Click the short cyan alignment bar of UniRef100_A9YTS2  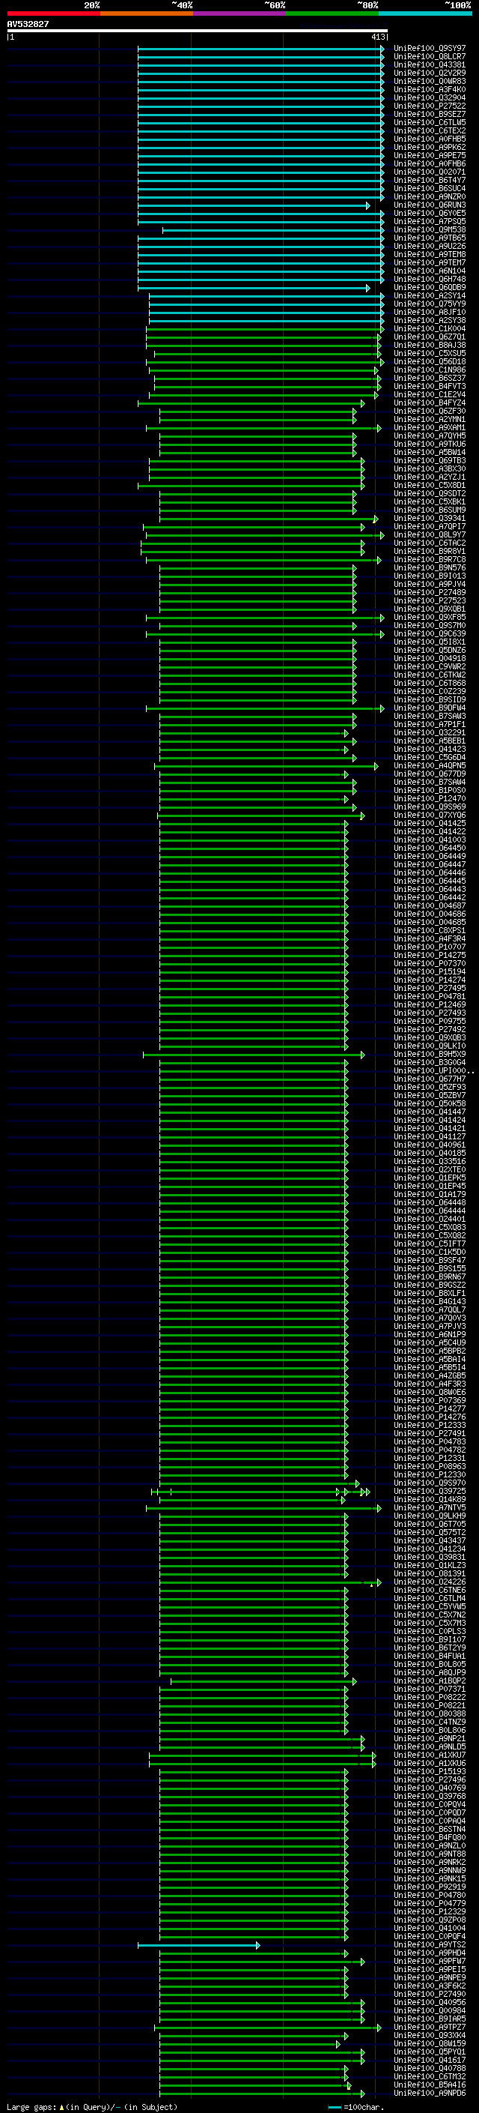[198, 1945]
